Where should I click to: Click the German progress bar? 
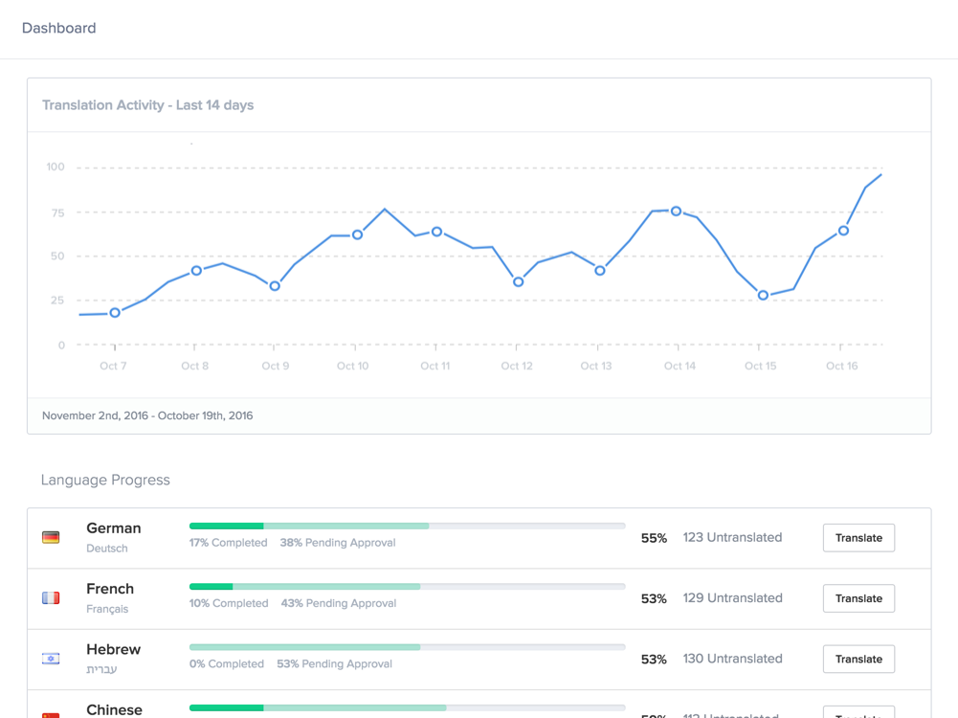[407, 526]
